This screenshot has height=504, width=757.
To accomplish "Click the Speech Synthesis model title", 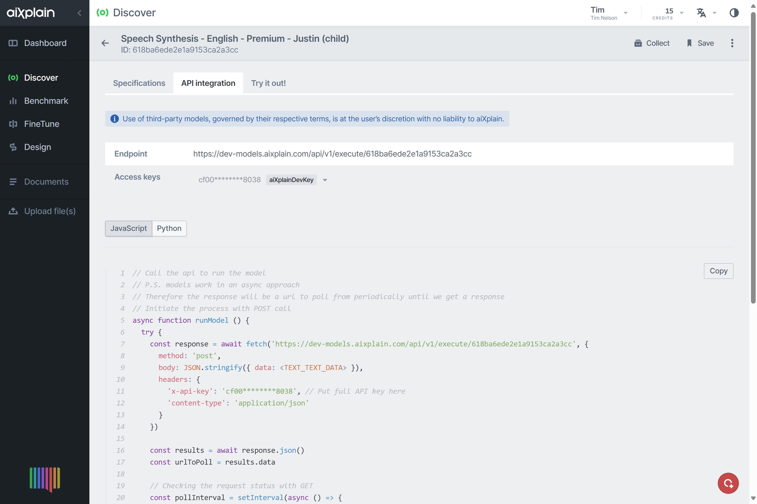I will pos(235,38).
